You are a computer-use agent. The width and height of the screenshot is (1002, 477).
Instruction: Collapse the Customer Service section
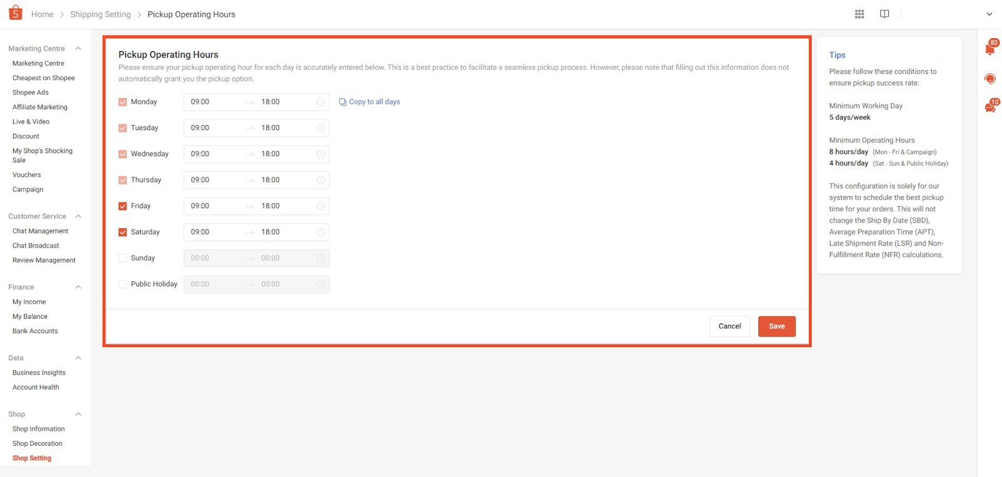pos(78,216)
